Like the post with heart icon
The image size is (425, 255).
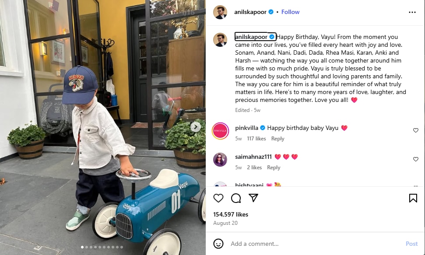point(218,198)
